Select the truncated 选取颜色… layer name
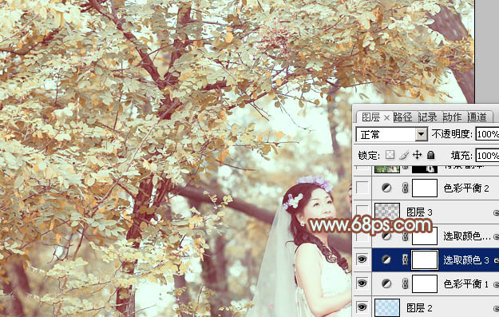This screenshot has height=317, width=499. 467,236
